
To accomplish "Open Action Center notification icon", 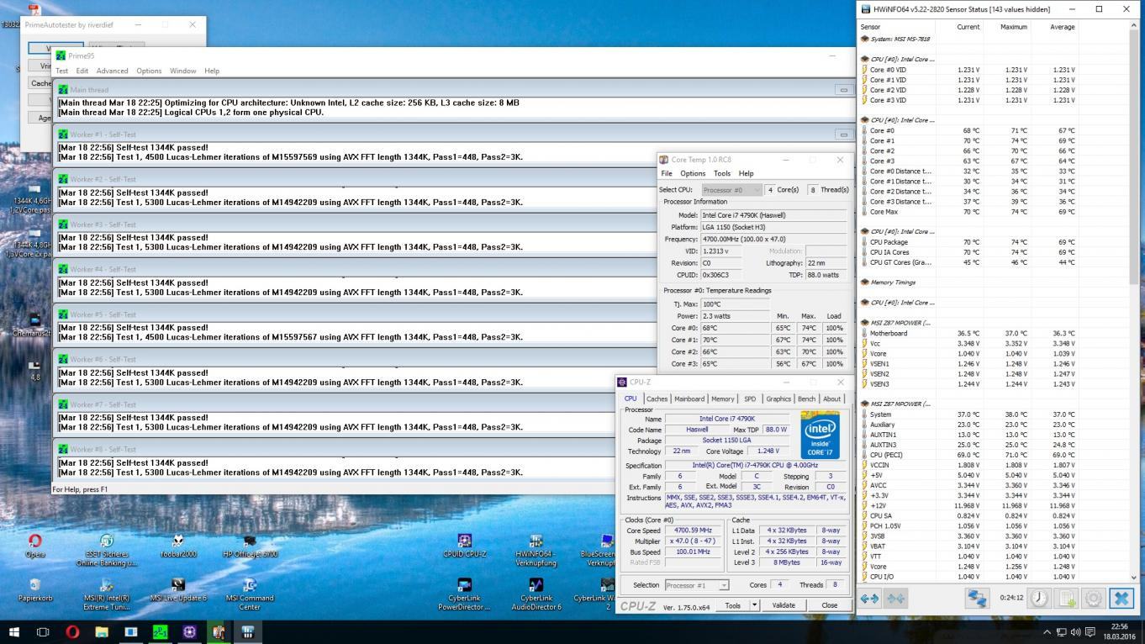I will [x=1090, y=632].
